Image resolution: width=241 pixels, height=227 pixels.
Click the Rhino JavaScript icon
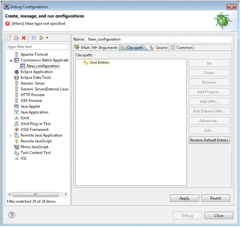pos(16,147)
